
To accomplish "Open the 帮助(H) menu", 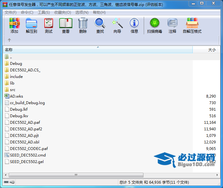I will 99,12.
